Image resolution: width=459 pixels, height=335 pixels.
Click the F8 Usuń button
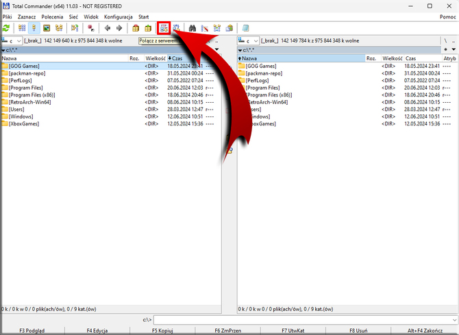click(358, 331)
